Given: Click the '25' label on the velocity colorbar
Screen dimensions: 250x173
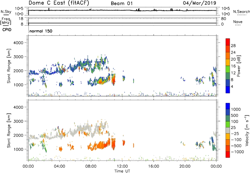Looking at the screenshot, I should click(233, 128).
